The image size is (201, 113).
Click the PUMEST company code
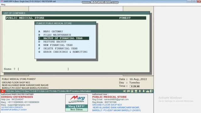coord(125,18)
